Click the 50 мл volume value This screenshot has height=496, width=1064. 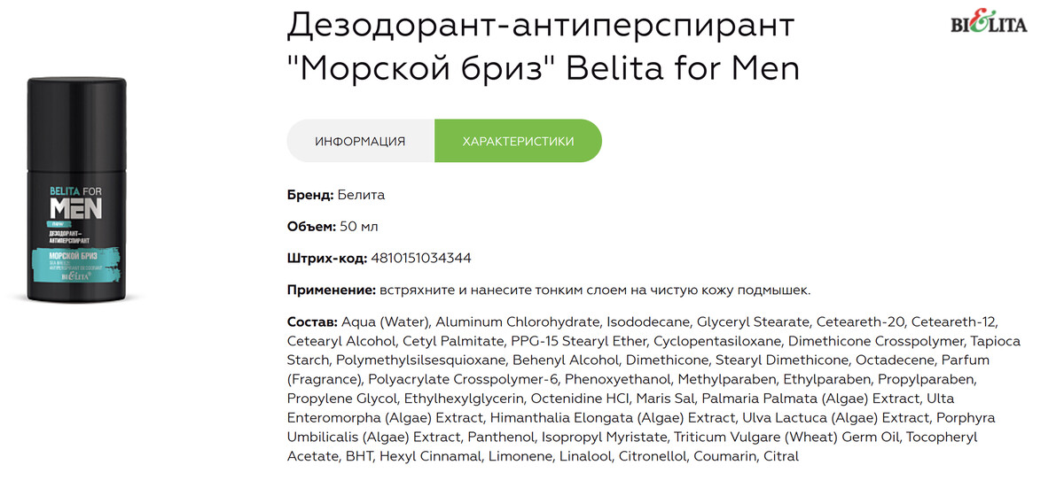[359, 227]
